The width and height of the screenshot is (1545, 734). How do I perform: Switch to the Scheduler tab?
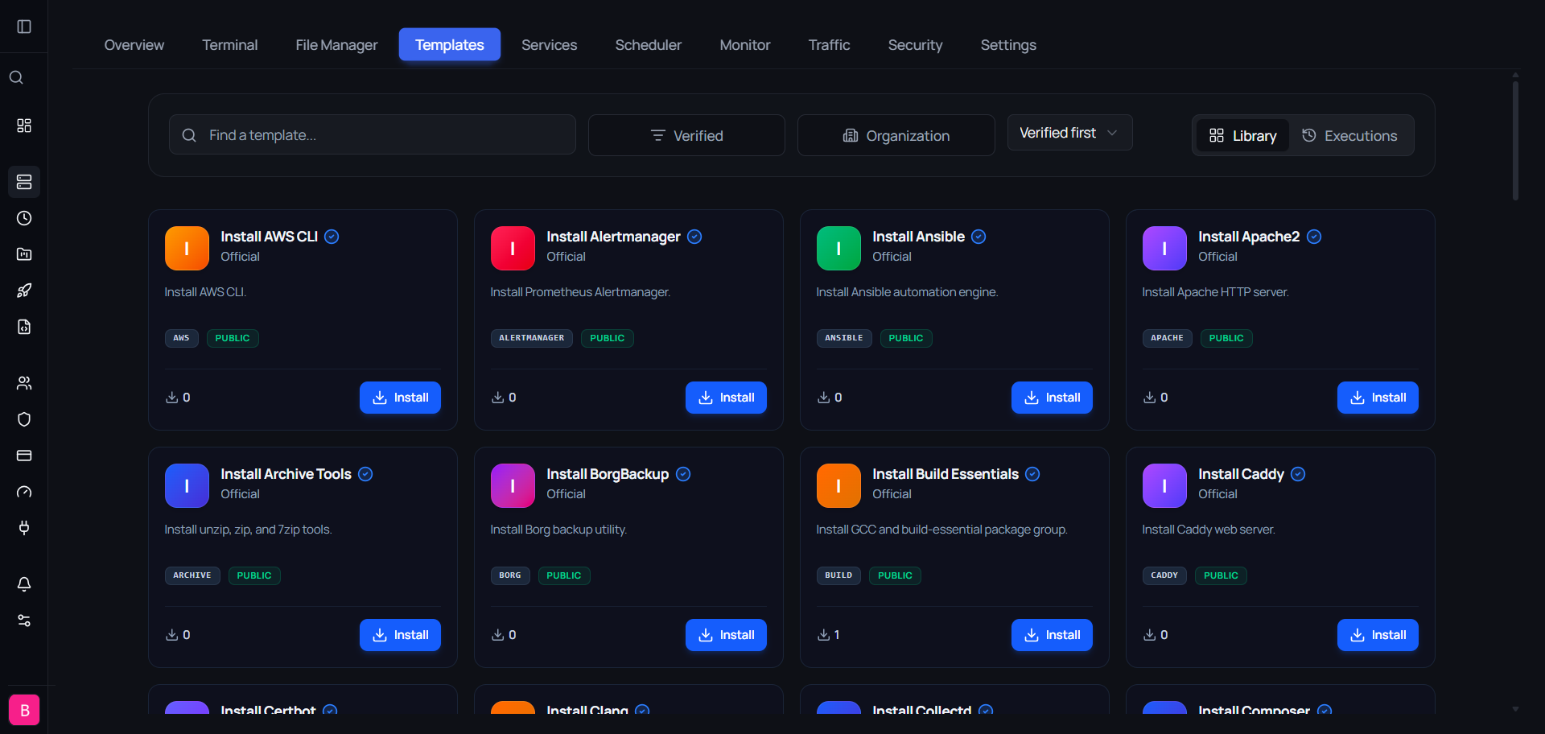click(x=649, y=45)
